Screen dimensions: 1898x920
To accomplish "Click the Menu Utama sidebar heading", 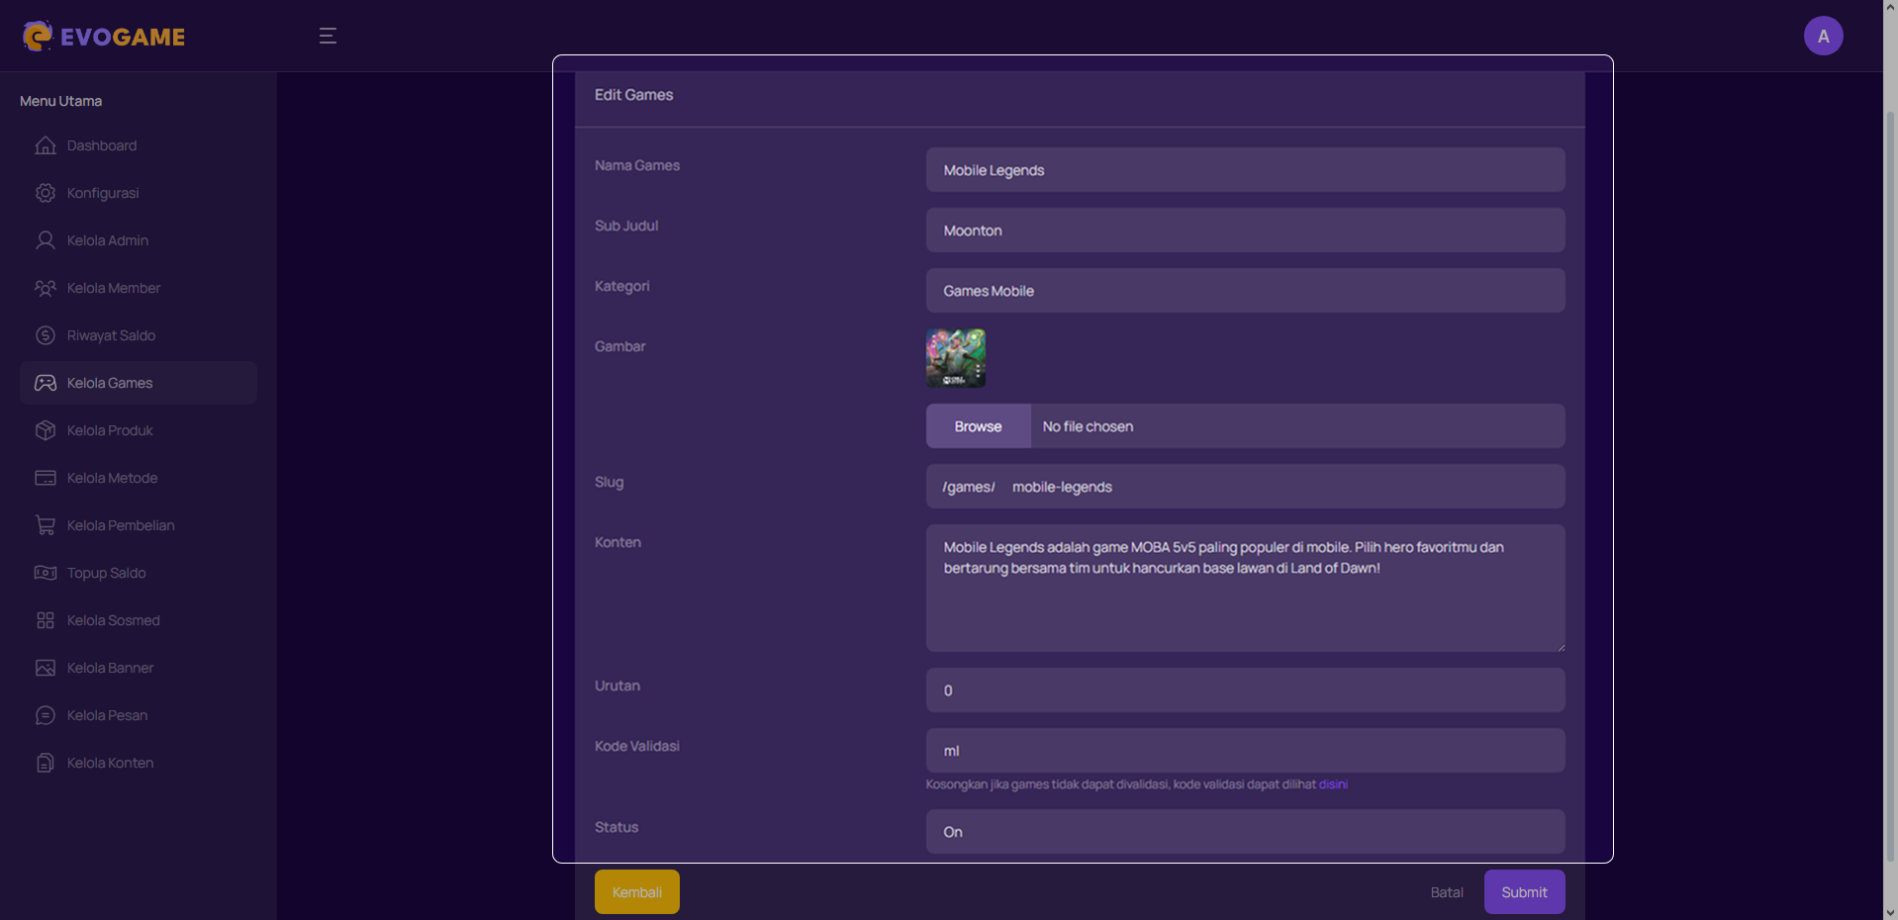I will click(61, 101).
